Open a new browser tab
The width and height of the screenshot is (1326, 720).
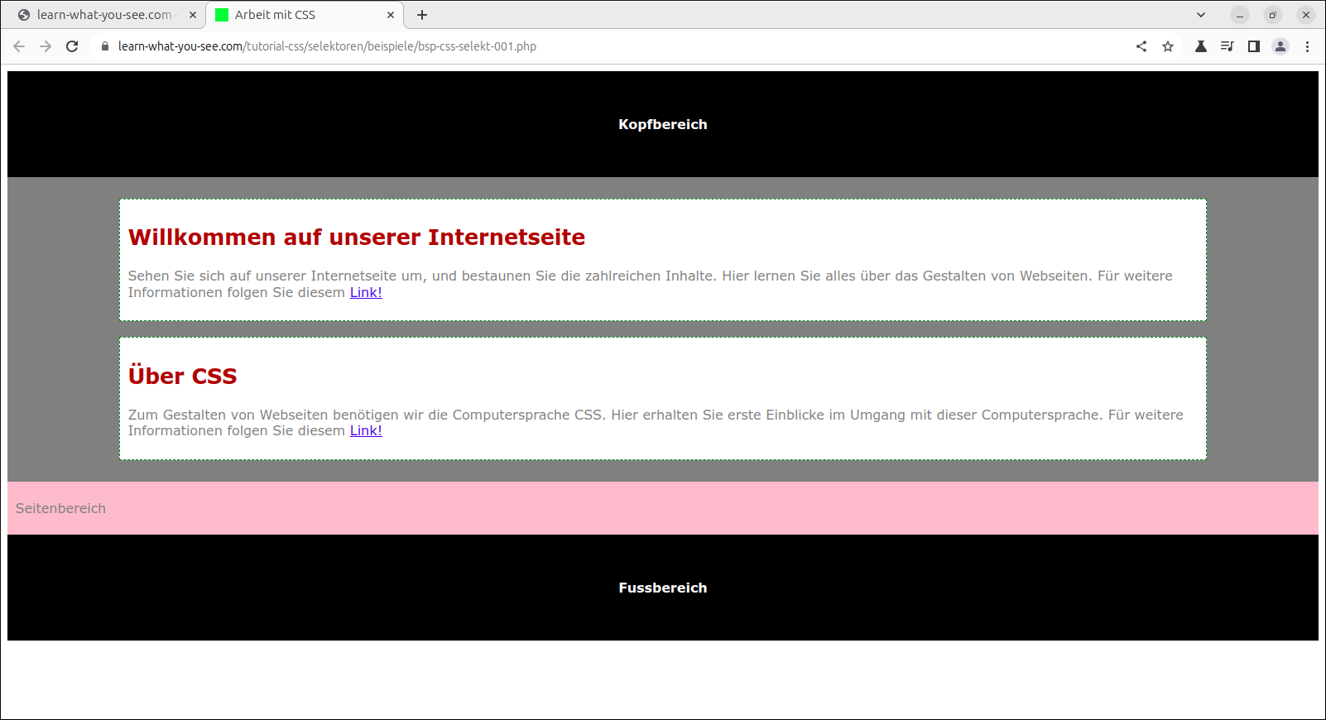[x=422, y=15]
